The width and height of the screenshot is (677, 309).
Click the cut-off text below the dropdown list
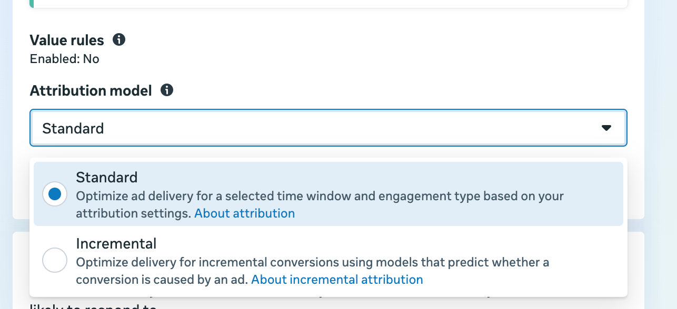click(x=95, y=306)
